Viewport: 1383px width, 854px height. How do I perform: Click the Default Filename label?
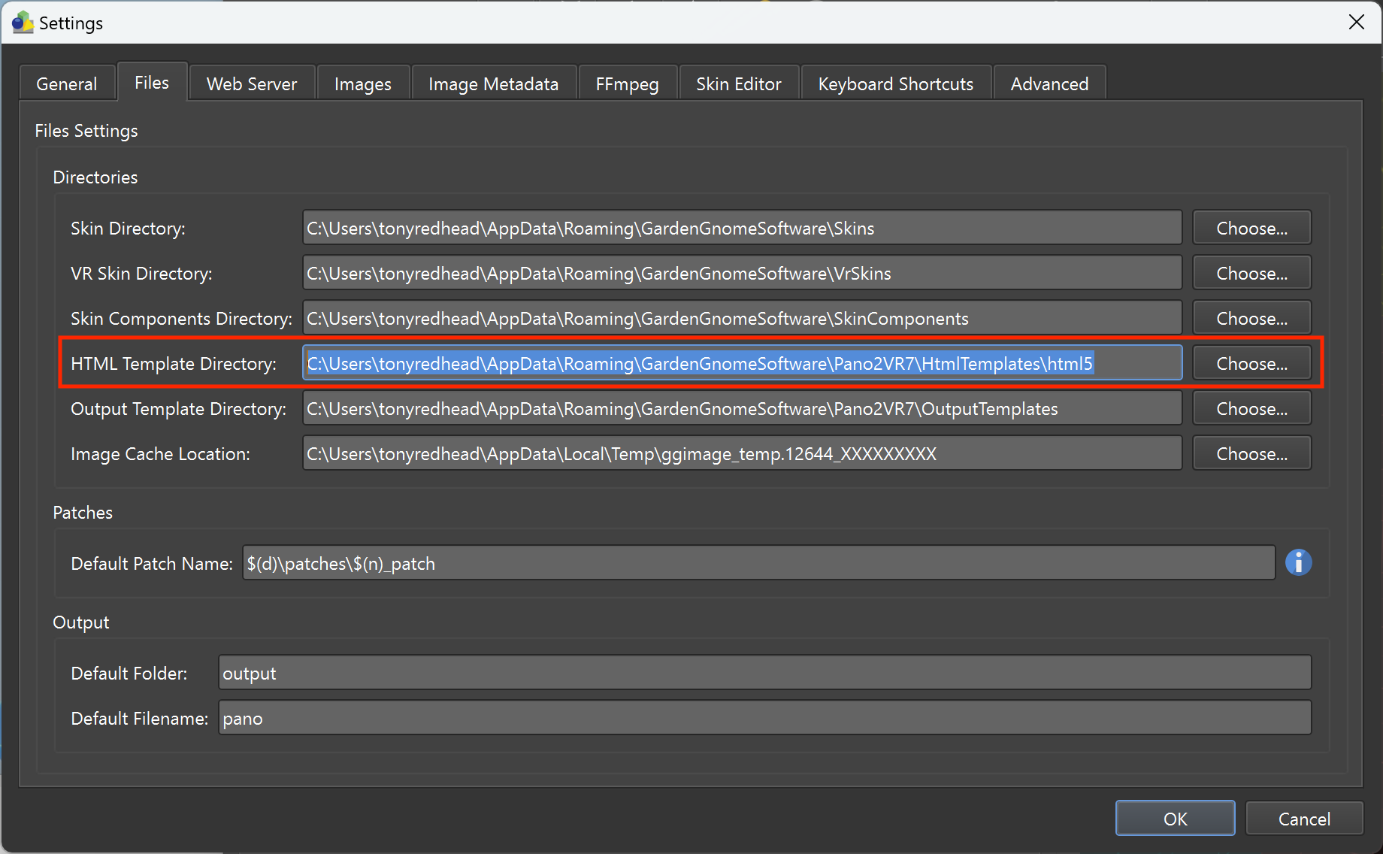tap(139, 719)
